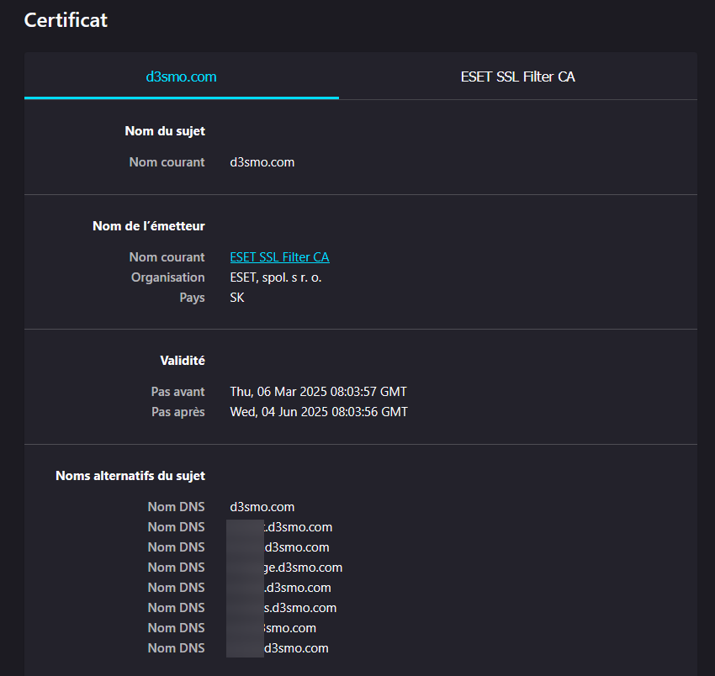Click the Pas après label
Screen dimensions: 715x676
177,412
